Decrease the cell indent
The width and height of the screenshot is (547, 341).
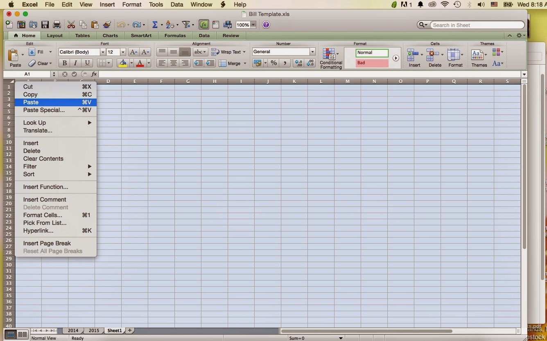199,63
